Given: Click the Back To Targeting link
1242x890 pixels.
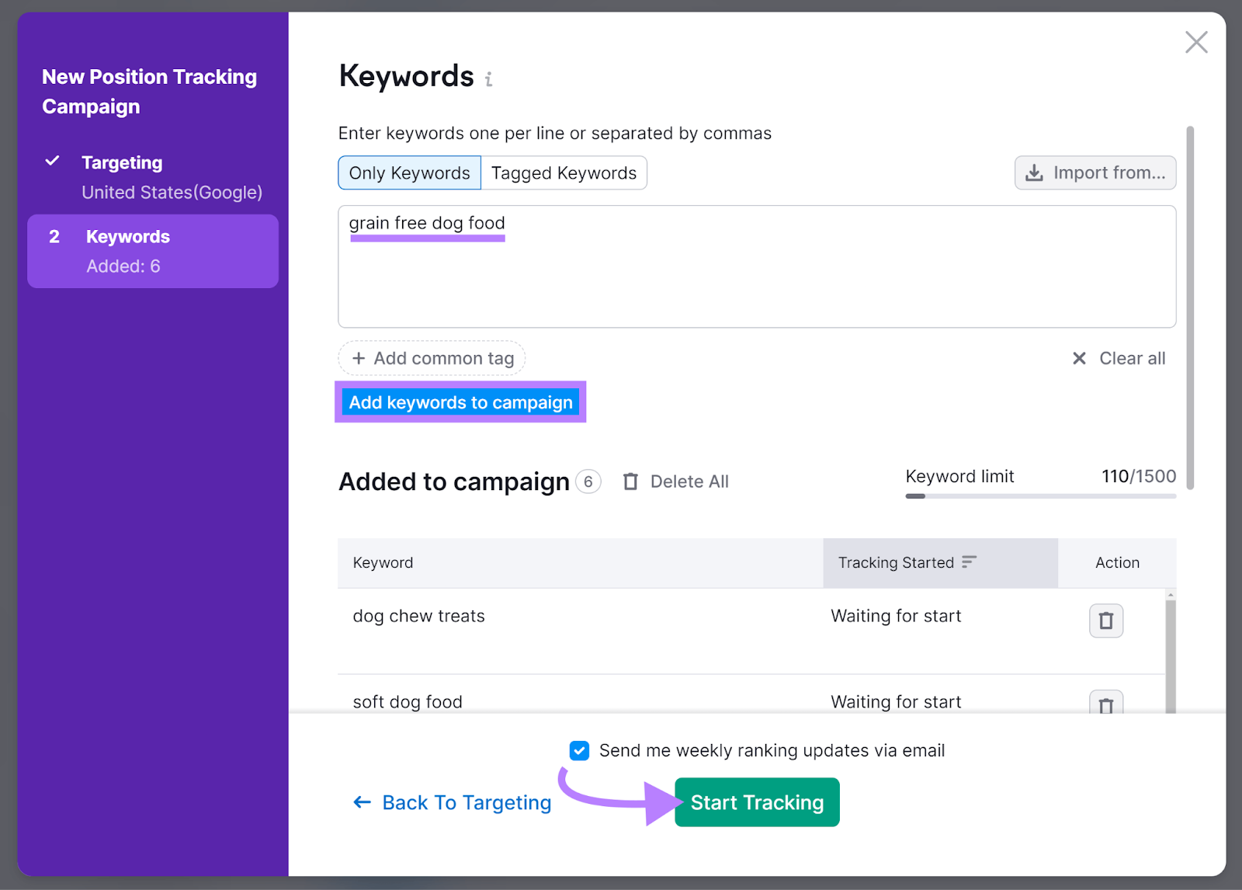Looking at the screenshot, I should [x=467, y=802].
